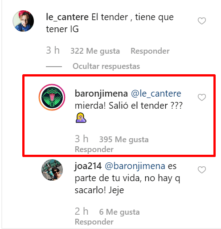The image size is (221, 229).
Task: View the 395 Me gusta likes list
Action: (124, 140)
